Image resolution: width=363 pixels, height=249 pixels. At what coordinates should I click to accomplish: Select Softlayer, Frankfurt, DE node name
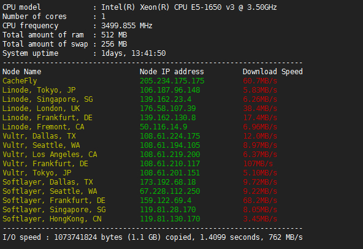pos(54,201)
